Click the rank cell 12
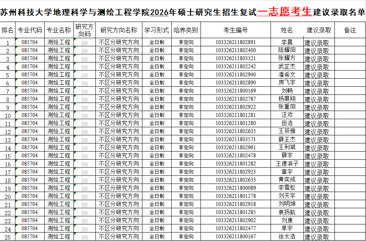 (x=7, y=131)
